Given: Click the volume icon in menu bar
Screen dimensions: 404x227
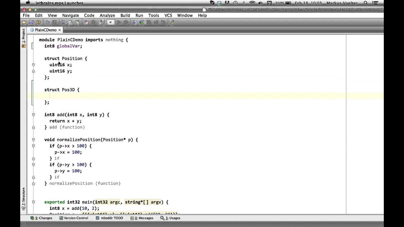Looking at the screenshot, I should [x=260, y=3].
